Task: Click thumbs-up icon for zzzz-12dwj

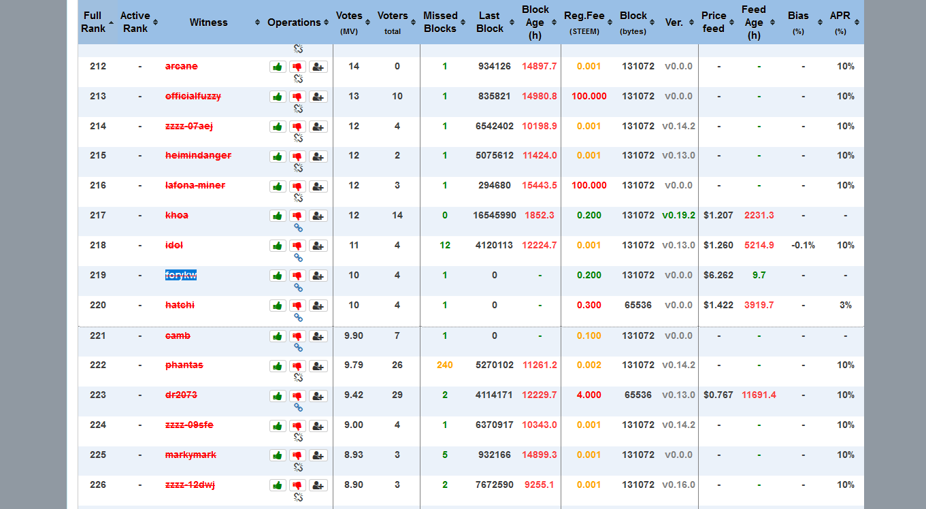Action: (x=278, y=485)
